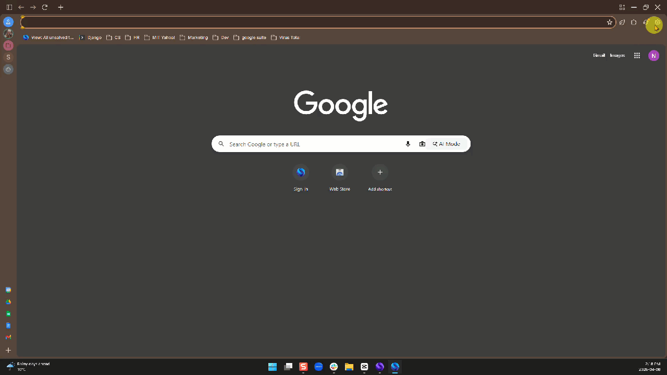Open Google Calendar from the sidebar
Image resolution: width=667 pixels, height=375 pixels.
click(8, 290)
